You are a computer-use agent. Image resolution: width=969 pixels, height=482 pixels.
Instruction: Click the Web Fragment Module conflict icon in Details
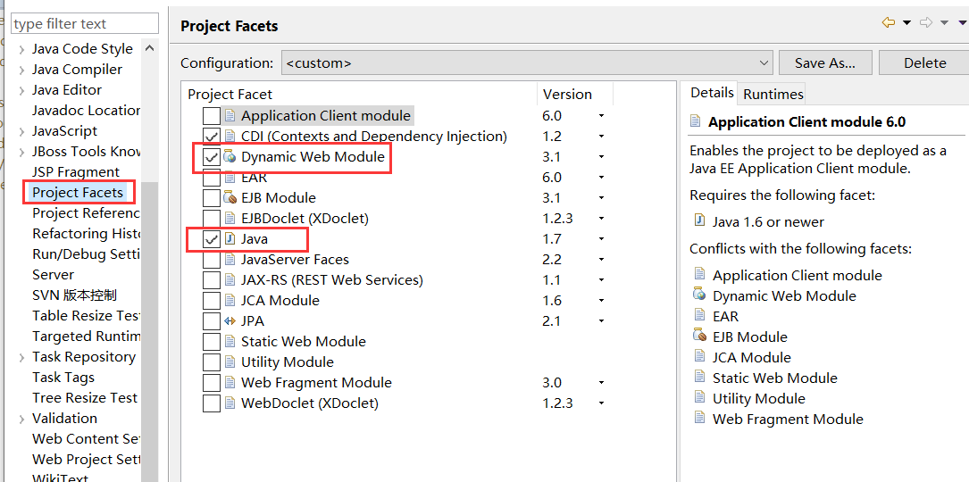(699, 418)
